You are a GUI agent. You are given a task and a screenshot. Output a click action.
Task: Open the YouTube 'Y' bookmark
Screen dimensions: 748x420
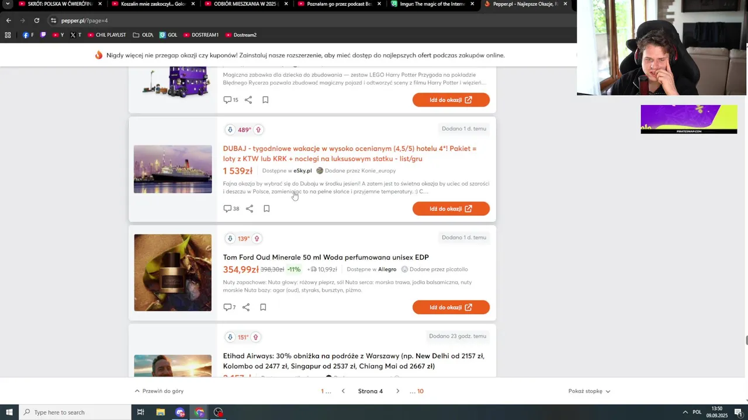point(58,35)
